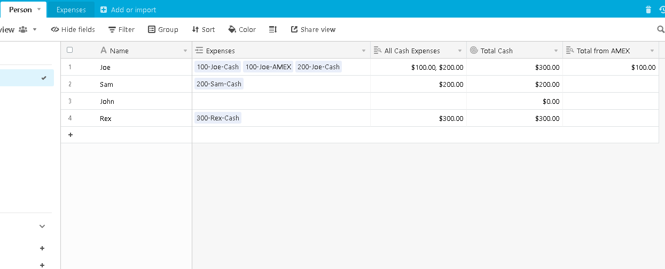Open the Group options
The image size is (665, 269).
tap(163, 29)
